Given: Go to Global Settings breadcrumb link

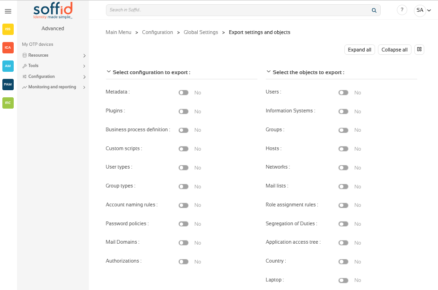Looking at the screenshot, I should (x=201, y=33).
